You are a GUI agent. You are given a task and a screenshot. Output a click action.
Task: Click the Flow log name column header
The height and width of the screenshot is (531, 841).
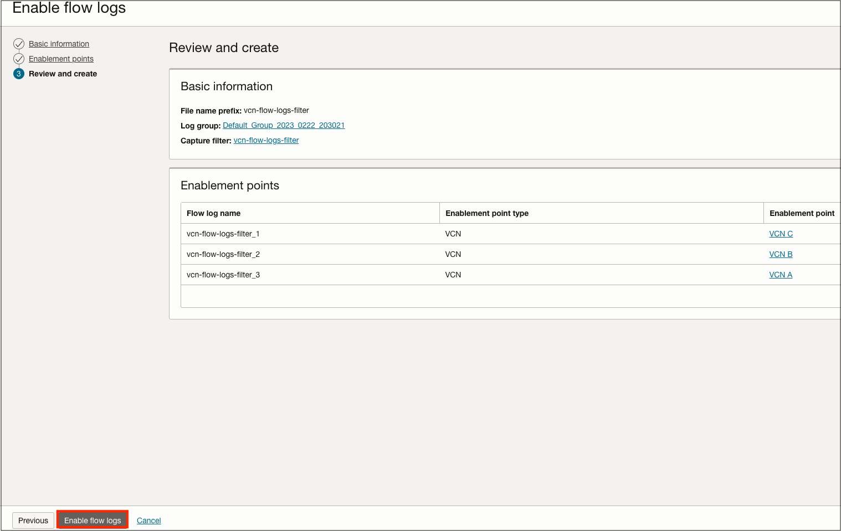click(x=213, y=213)
